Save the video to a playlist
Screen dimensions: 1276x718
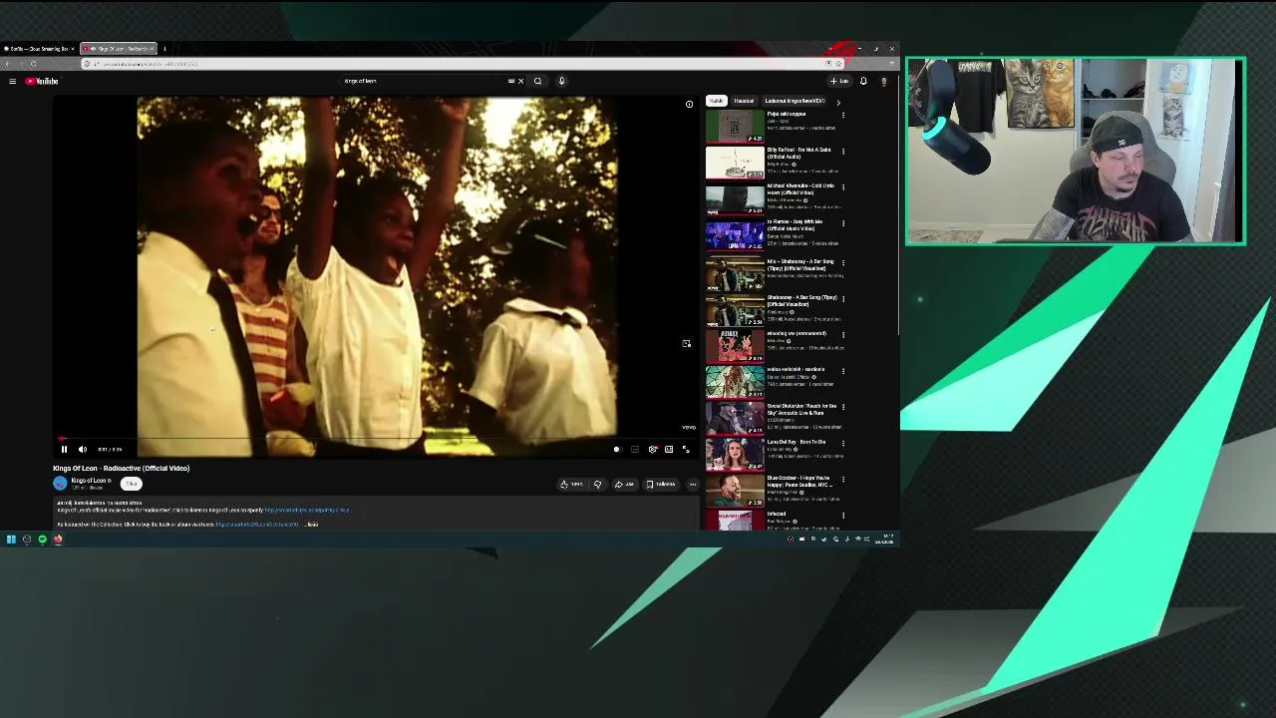(661, 485)
